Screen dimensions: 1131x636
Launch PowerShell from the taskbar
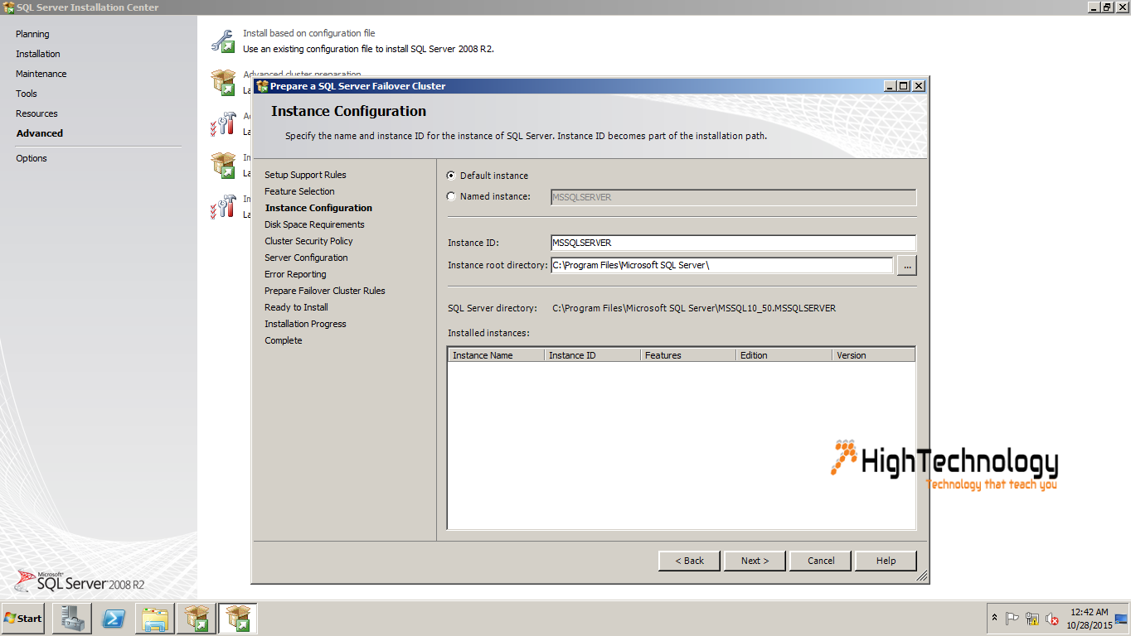coord(114,619)
